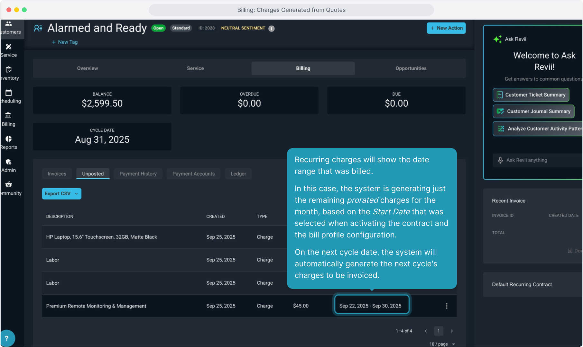
Task: Click Analyze Customer Activity Patterns button
Action: 538,129
